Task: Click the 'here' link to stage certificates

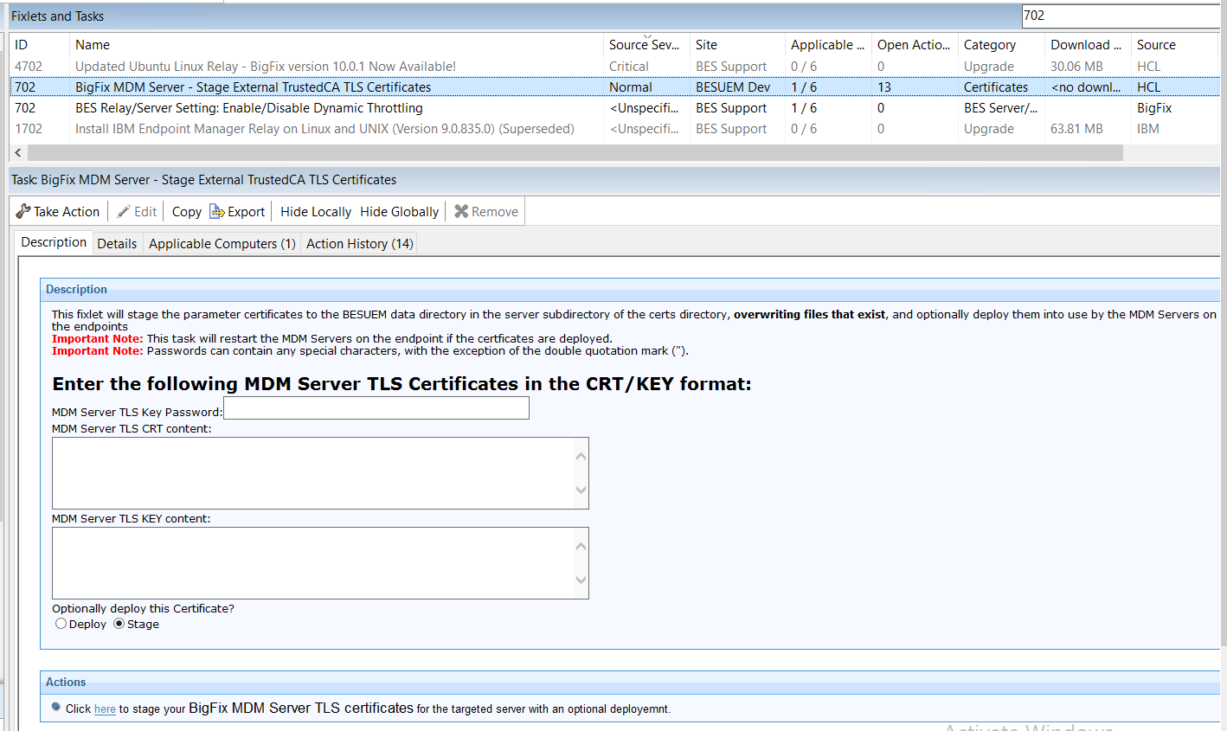Action: 105,709
